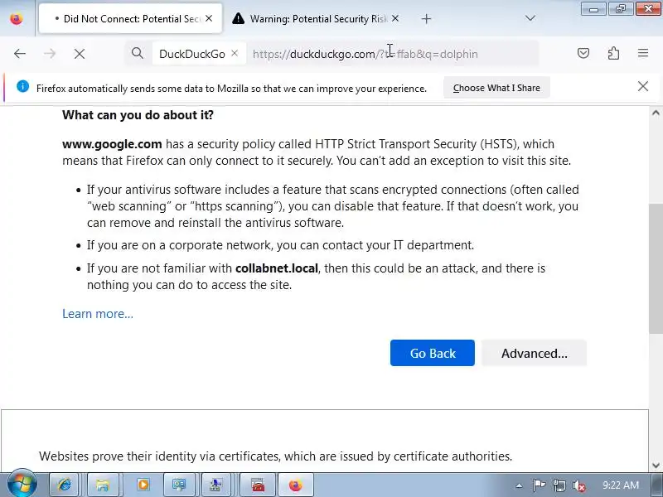
Task: Open the network status tray icon
Action: click(559, 485)
